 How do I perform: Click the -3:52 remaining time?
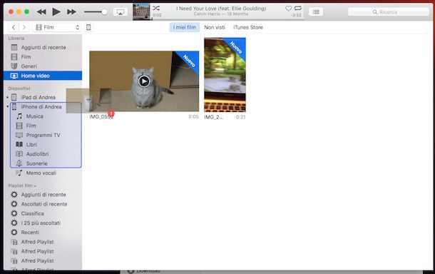point(296,15)
